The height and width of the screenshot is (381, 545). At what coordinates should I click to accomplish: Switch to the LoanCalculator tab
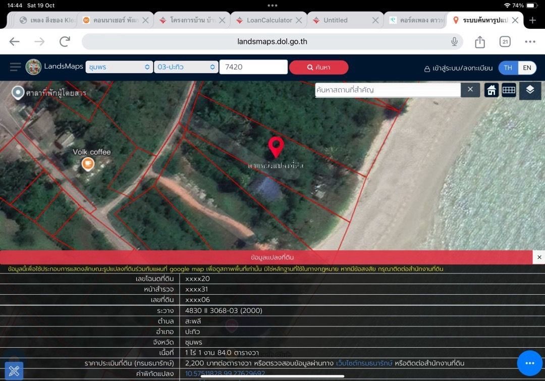[x=269, y=20]
